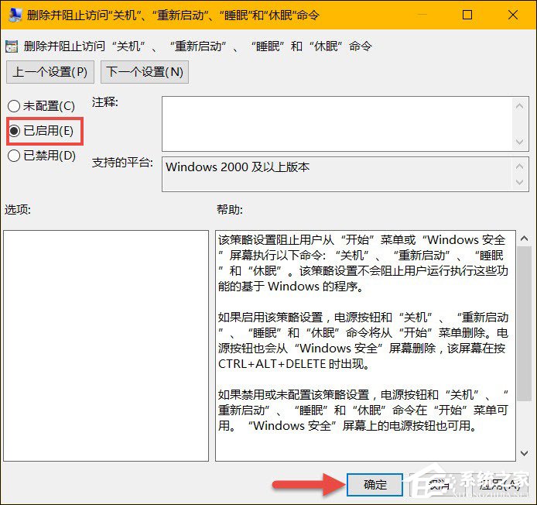Click the down arrow of comment box scrollbar
The image size is (537, 505).
point(519,142)
